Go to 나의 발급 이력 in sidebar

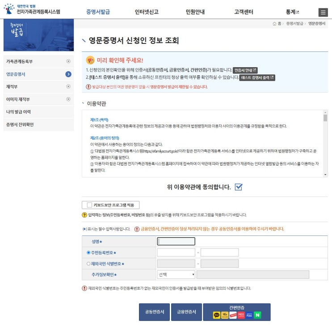18,112
